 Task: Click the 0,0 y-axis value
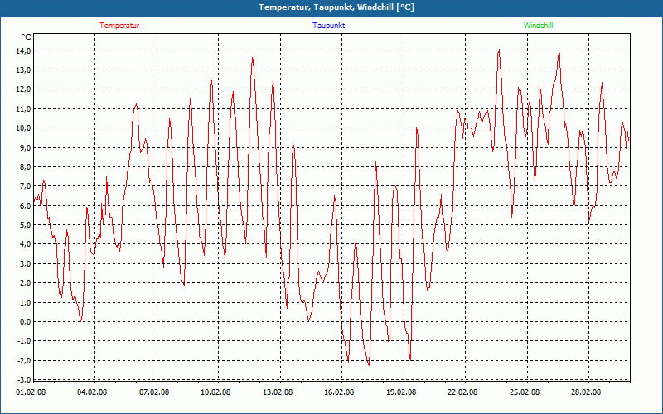25,322
